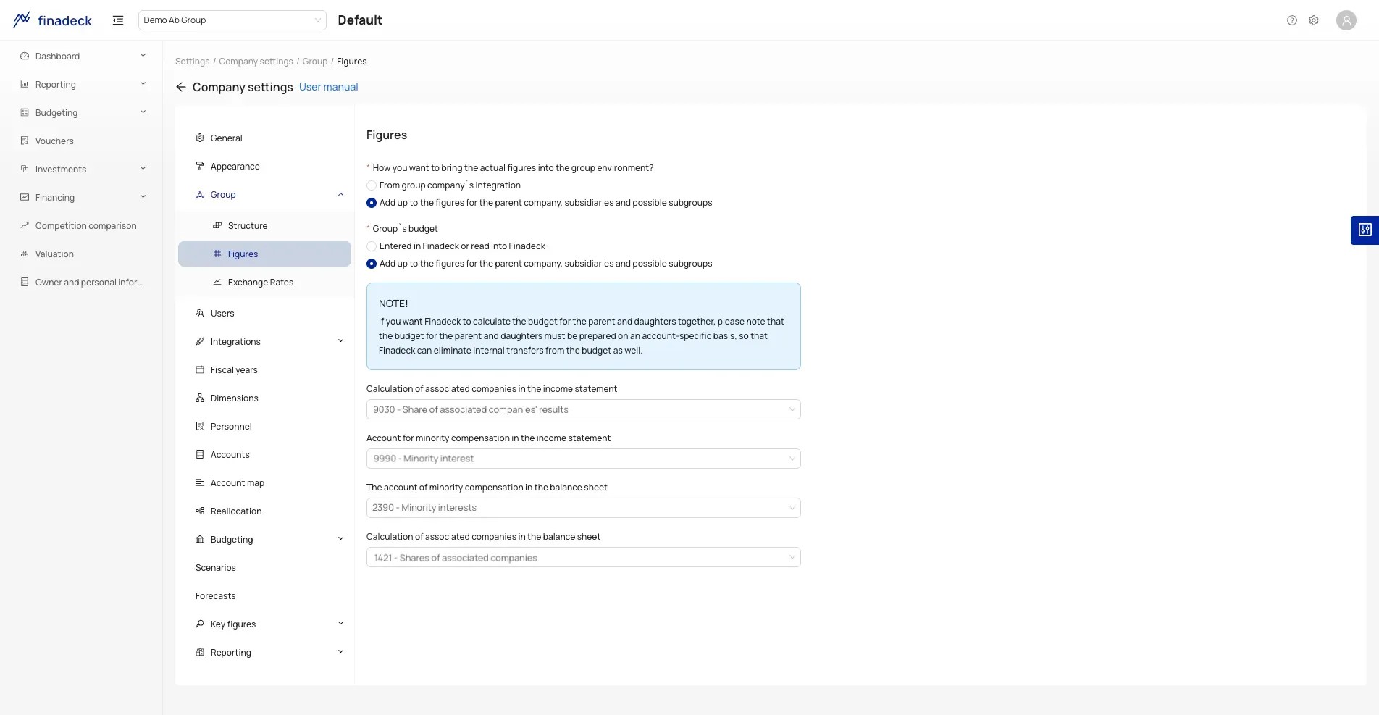Screen dimensions: 1379x715
Task: Click the Vouchers icon in sidebar
Action: click(25, 141)
